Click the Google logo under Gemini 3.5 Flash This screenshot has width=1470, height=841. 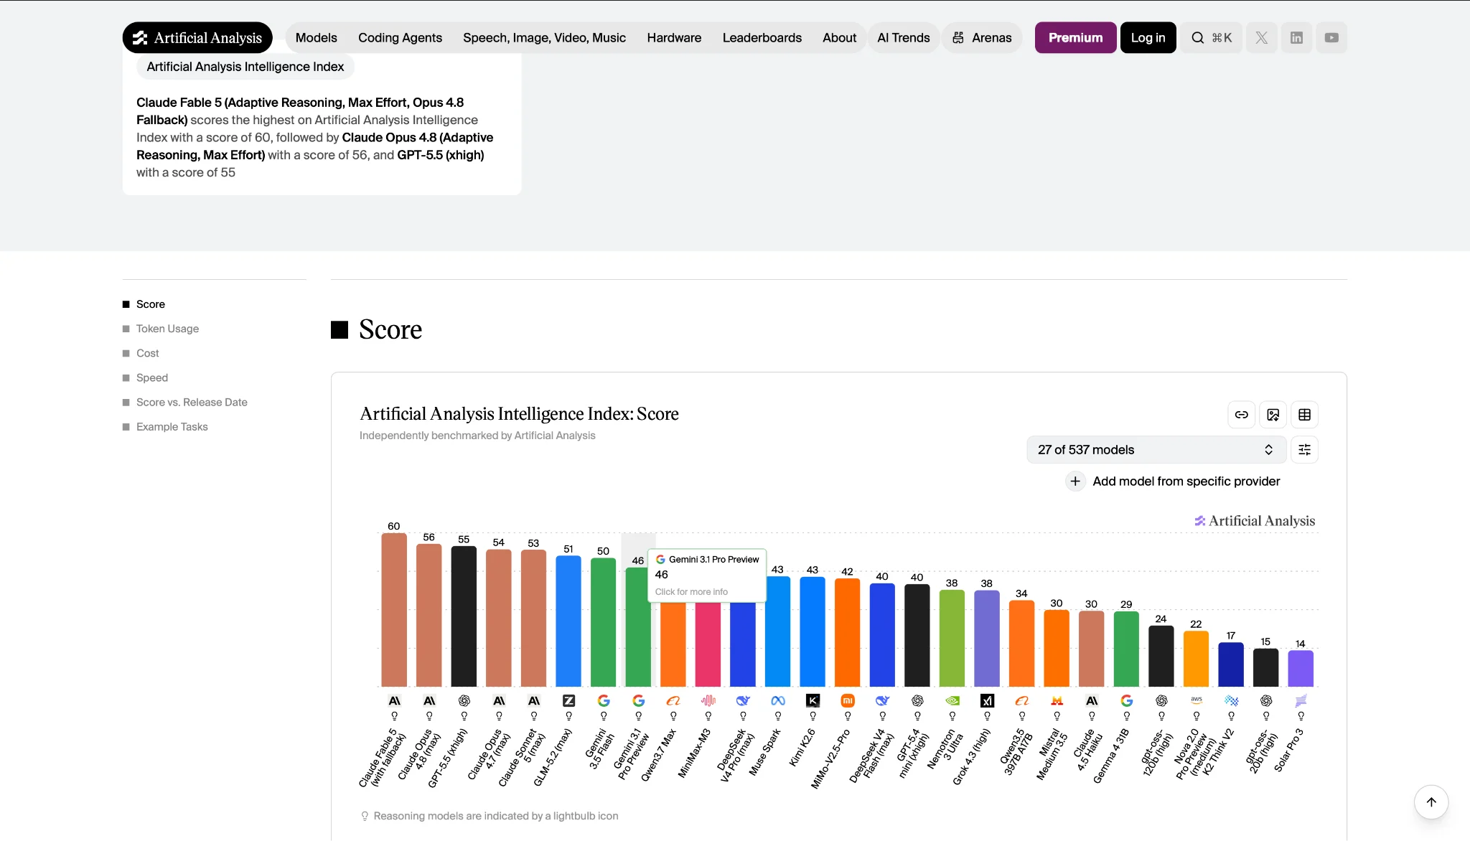click(x=604, y=701)
